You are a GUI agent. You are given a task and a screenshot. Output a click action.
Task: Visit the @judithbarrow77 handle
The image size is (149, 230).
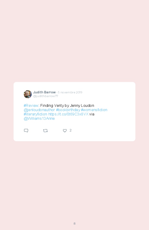(x=46, y=96)
